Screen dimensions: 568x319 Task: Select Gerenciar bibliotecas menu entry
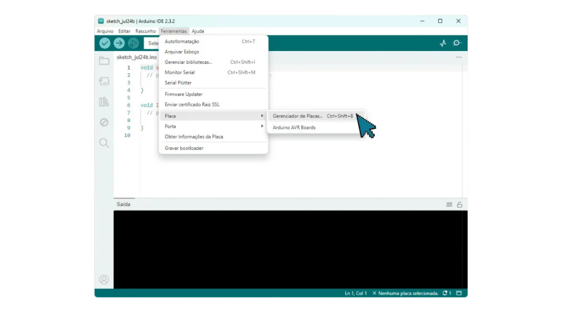[214, 62]
